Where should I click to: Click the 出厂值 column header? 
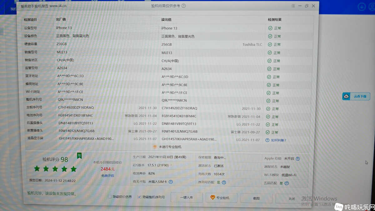click(x=61, y=19)
